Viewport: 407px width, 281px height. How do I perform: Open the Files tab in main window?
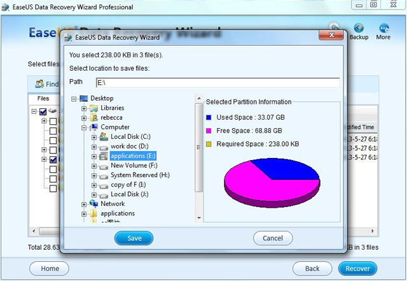point(43,98)
